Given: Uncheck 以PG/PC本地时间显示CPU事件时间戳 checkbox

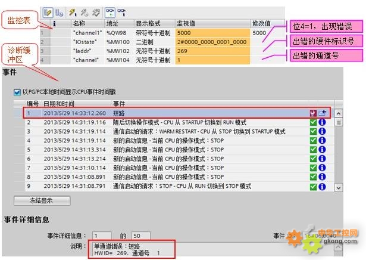Looking at the screenshot, I should (x=17, y=92).
